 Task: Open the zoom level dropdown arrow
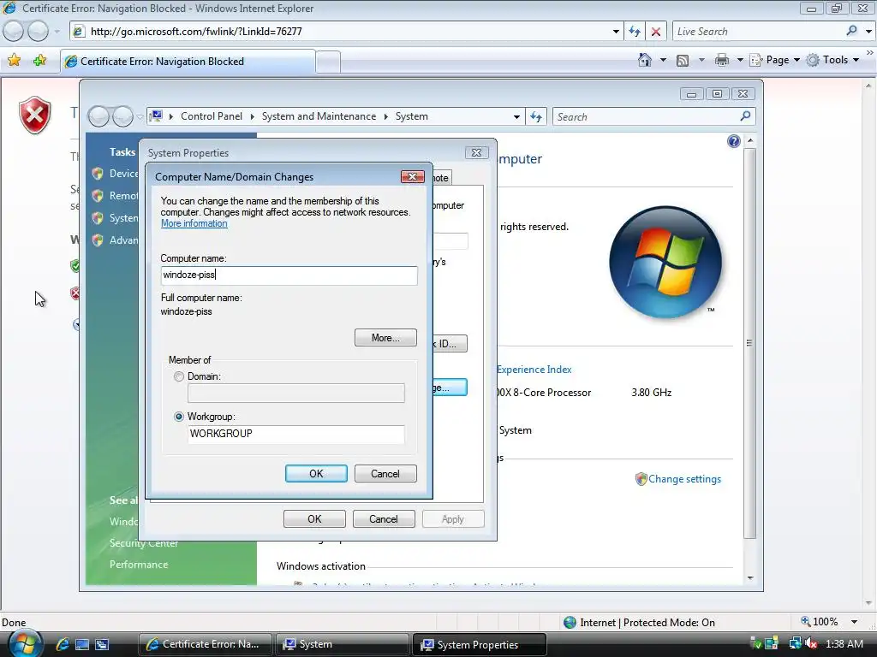[854, 622]
